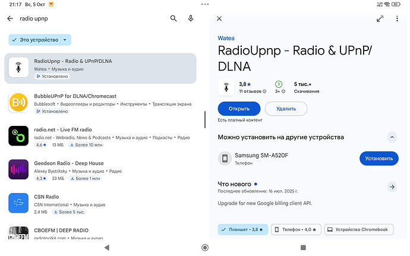Collapse 'Можно установить на другие устройства' section
The image size is (410, 256).
(392, 137)
